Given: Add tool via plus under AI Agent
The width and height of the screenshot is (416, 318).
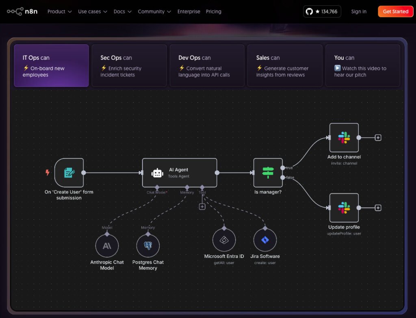Looking at the screenshot, I should coord(202,207).
